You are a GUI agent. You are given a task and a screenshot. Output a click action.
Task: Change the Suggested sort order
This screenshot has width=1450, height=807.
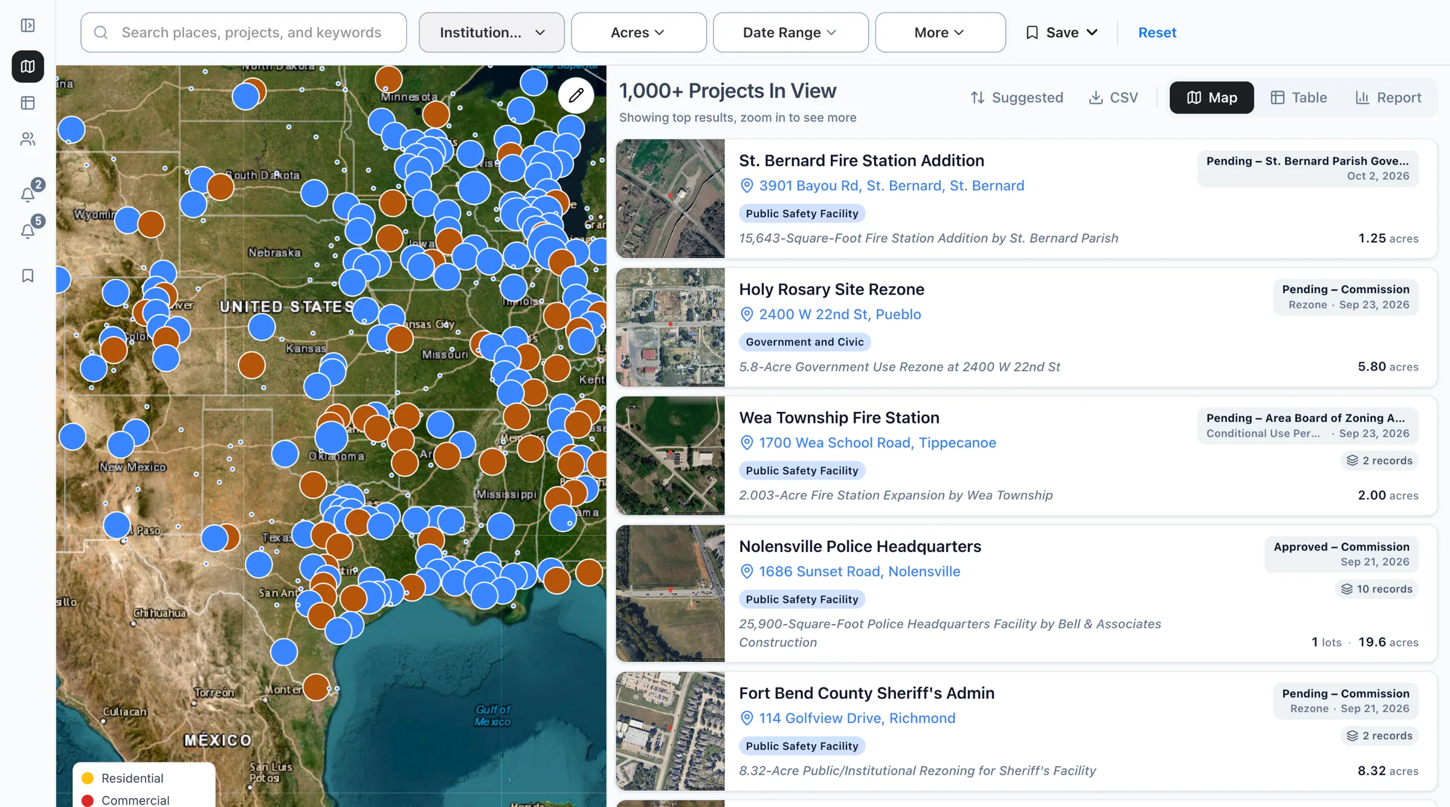1017,97
